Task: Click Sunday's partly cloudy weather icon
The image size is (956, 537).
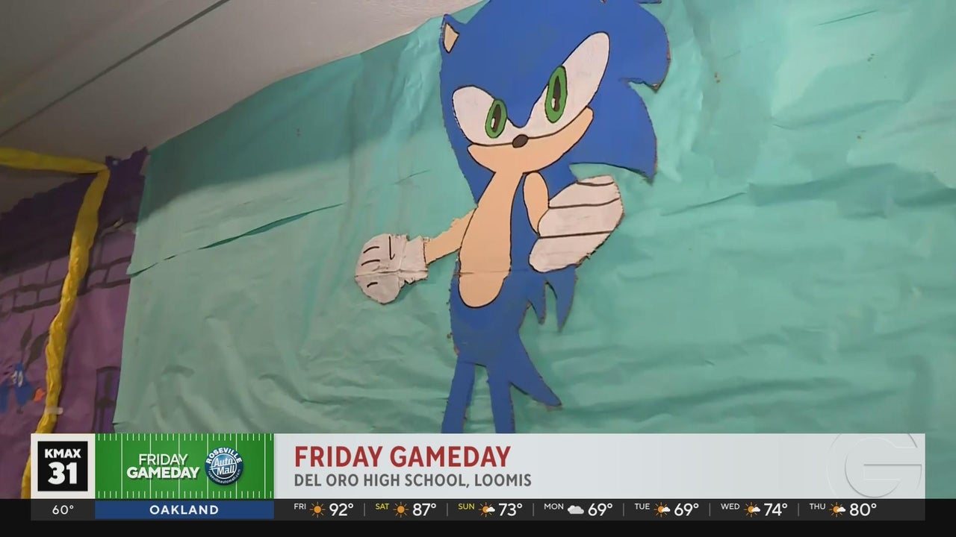Action: point(487,510)
